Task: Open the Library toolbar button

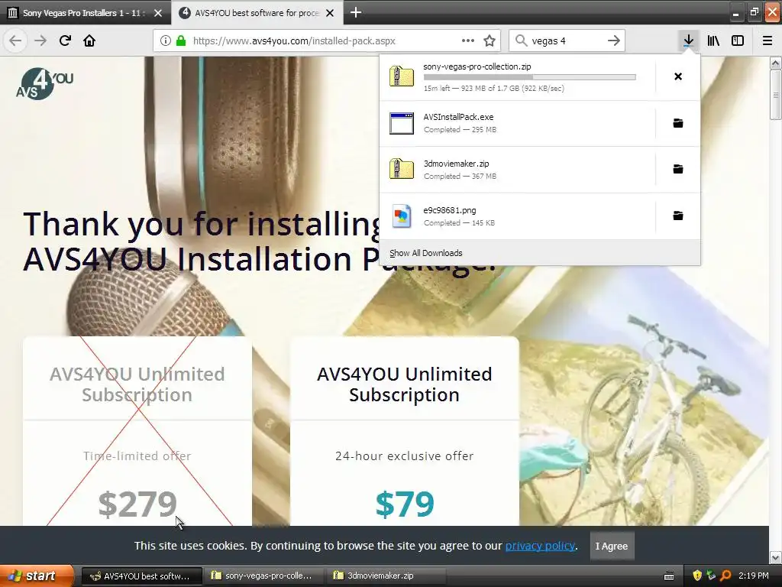Action: coord(713,41)
